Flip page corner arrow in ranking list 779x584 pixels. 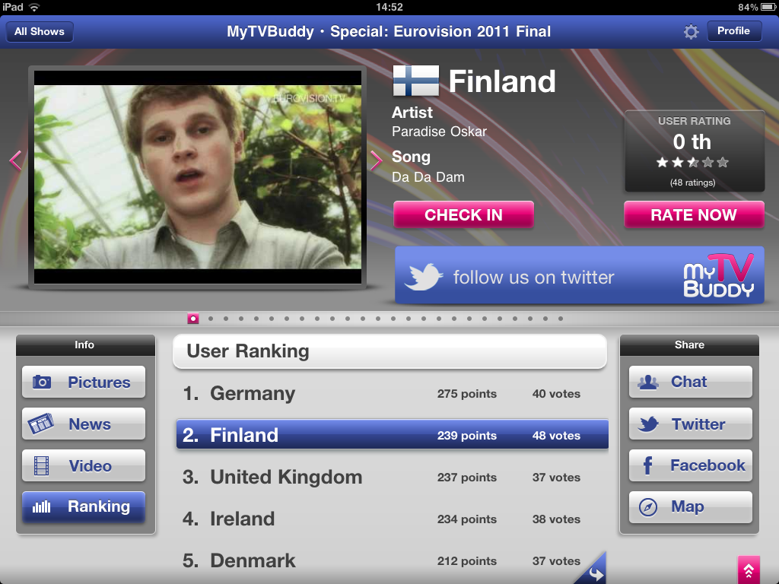tap(591, 569)
